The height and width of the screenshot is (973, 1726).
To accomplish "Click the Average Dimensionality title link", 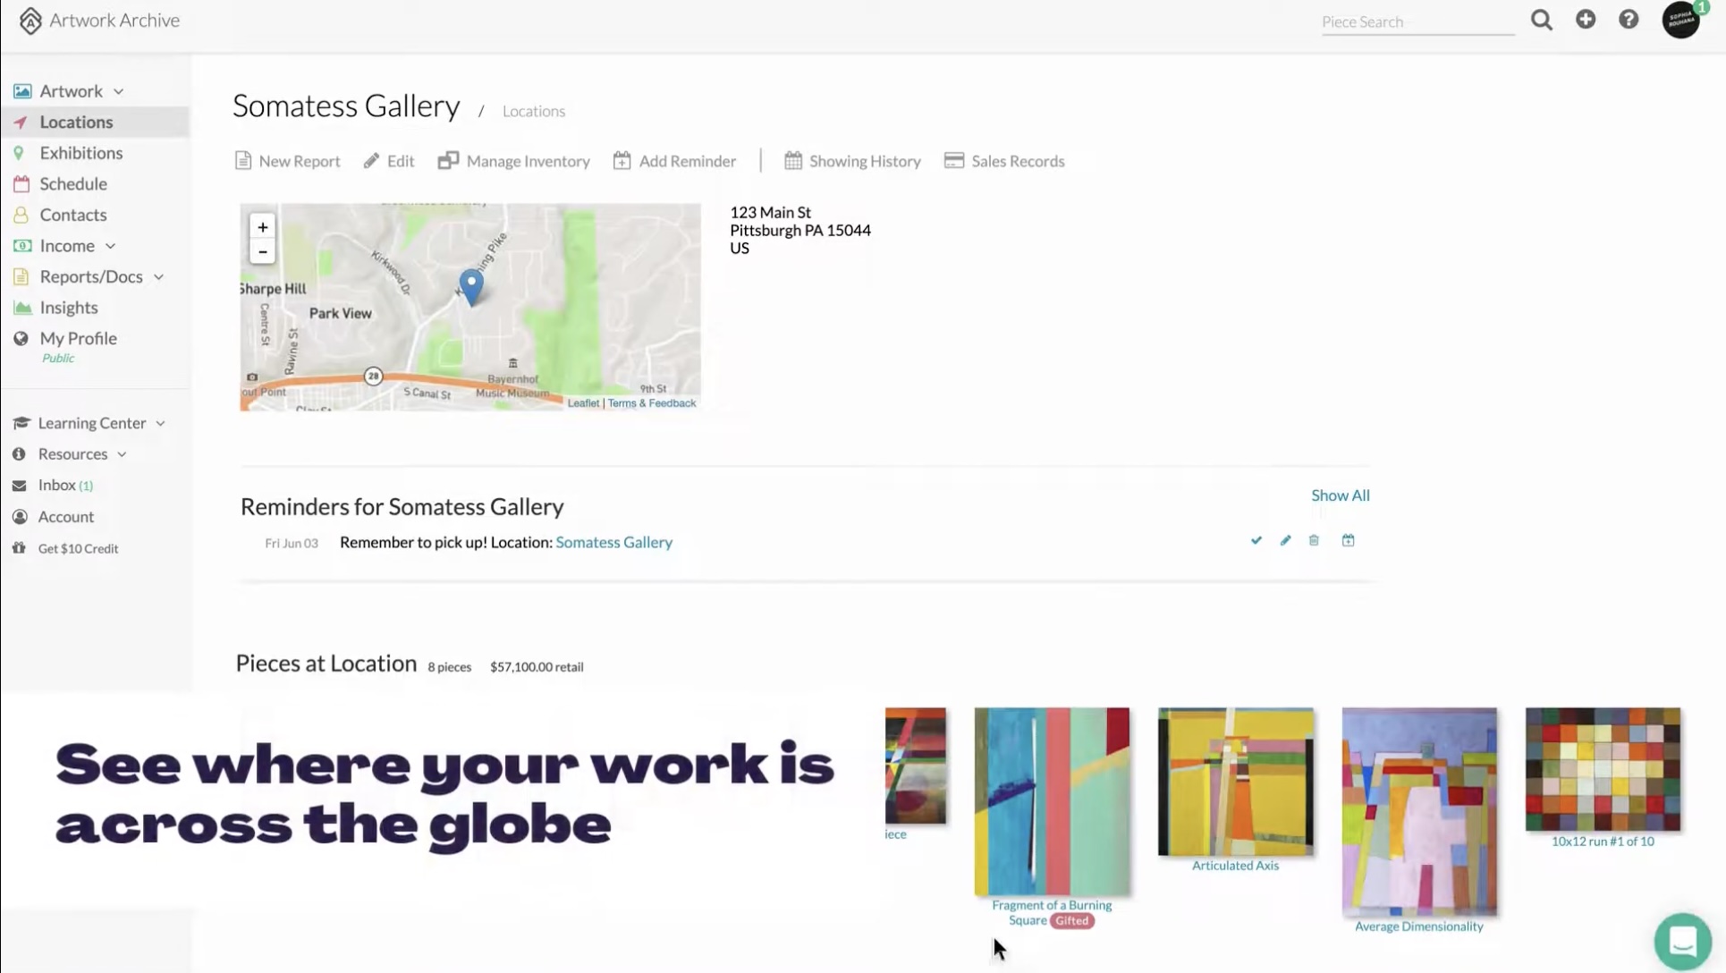I will pos(1419,926).
